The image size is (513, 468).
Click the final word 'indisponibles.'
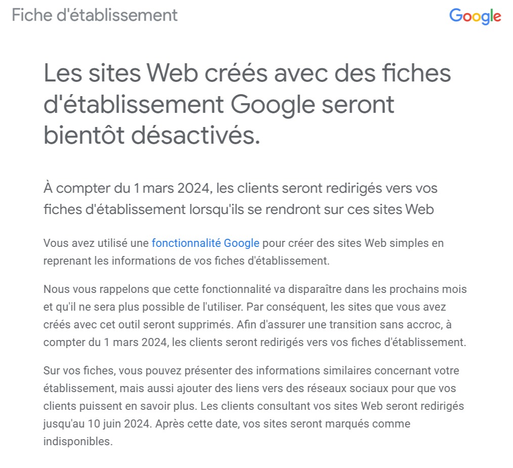[x=78, y=442]
